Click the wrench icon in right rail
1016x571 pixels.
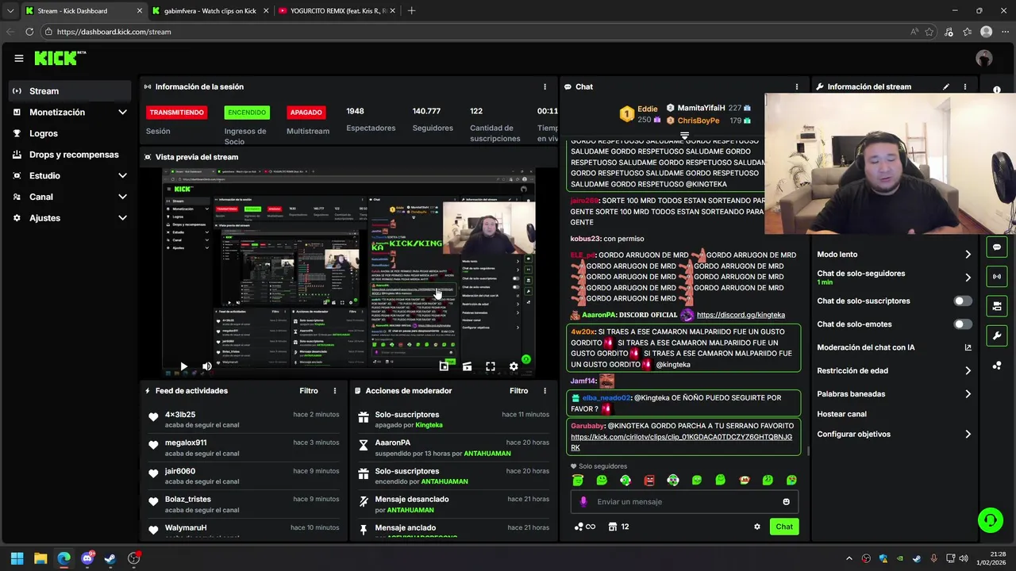[997, 335]
